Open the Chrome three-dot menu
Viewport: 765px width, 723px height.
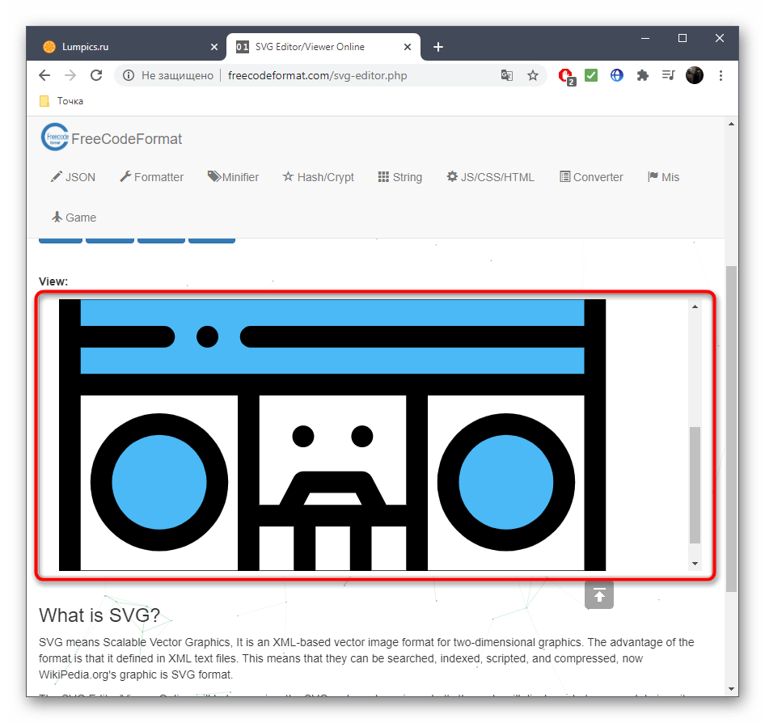[721, 75]
